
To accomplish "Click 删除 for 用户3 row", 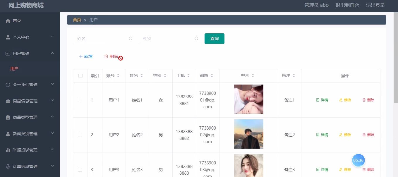I will coord(368,170).
